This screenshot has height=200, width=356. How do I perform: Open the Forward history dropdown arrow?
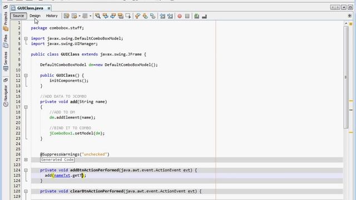tap(90, 16)
